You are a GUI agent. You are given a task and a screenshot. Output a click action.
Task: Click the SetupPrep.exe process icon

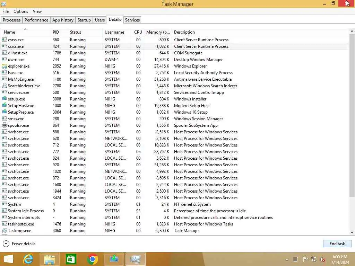click(x=4, y=112)
